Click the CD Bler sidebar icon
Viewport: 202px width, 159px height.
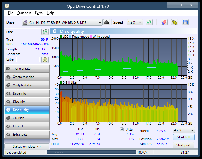(8, 118)
